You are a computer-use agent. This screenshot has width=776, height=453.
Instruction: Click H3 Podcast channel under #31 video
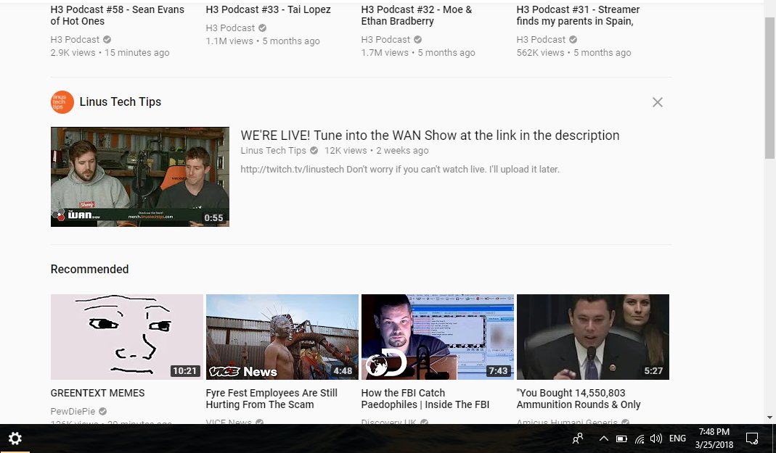coord(541,40)
